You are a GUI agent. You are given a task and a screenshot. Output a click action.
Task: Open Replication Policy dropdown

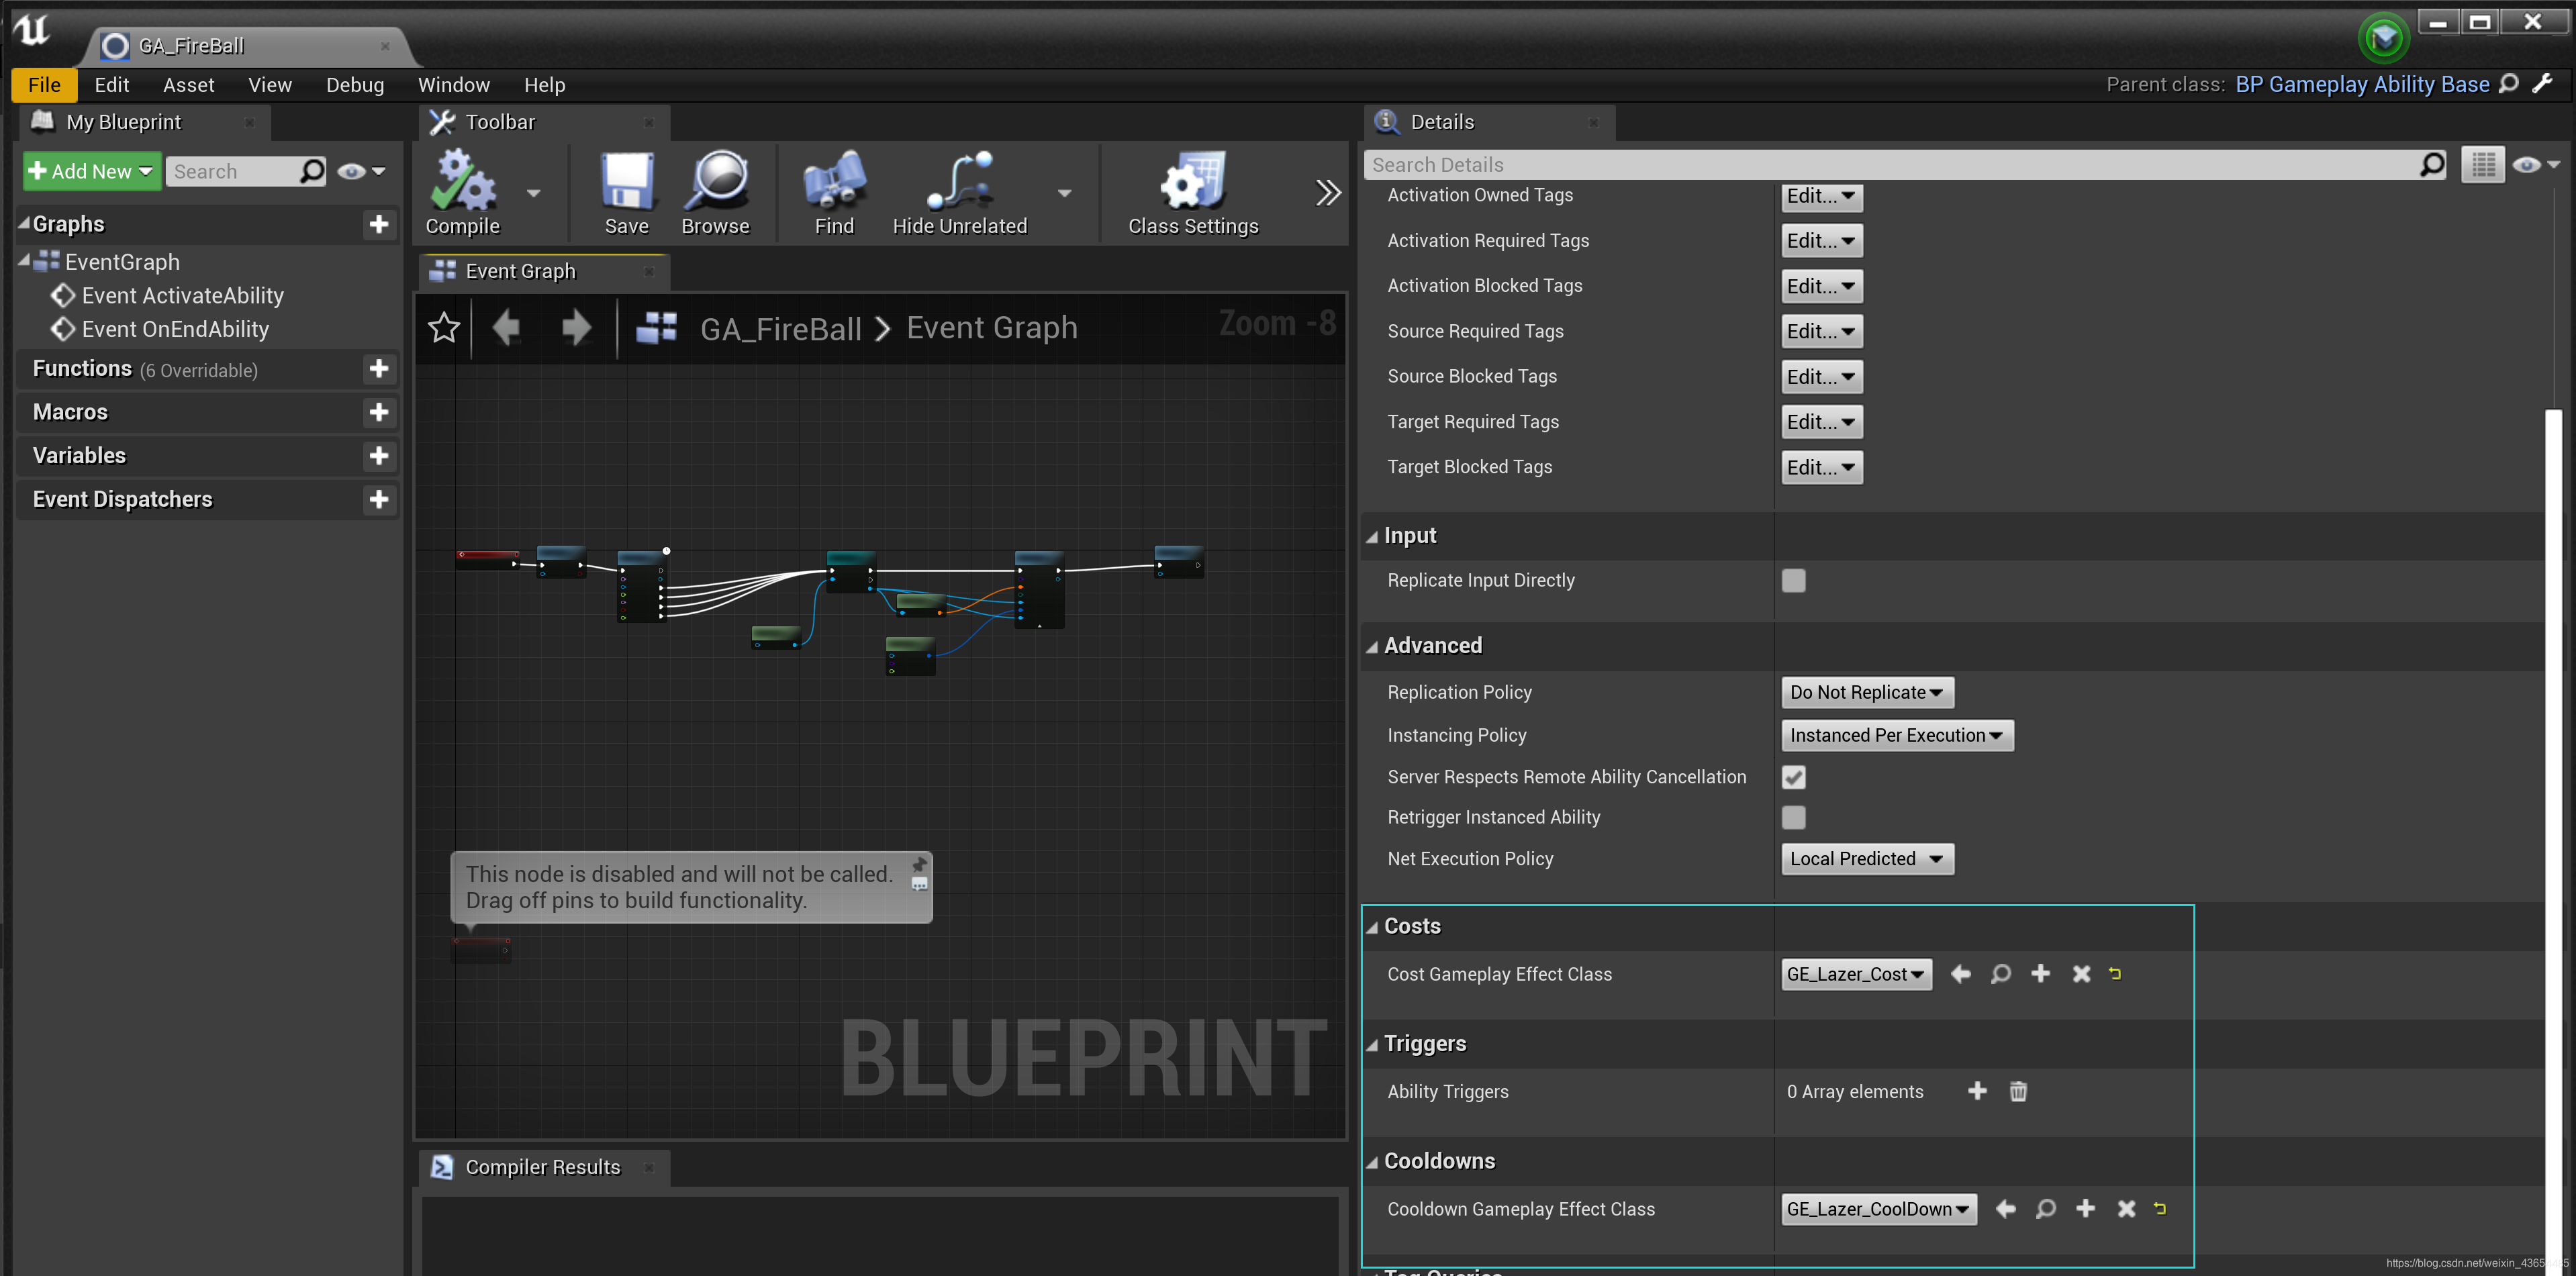[1866, 692]
